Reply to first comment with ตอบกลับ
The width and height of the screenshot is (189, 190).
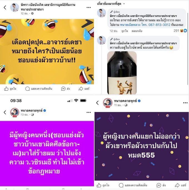tap(137, 31)
